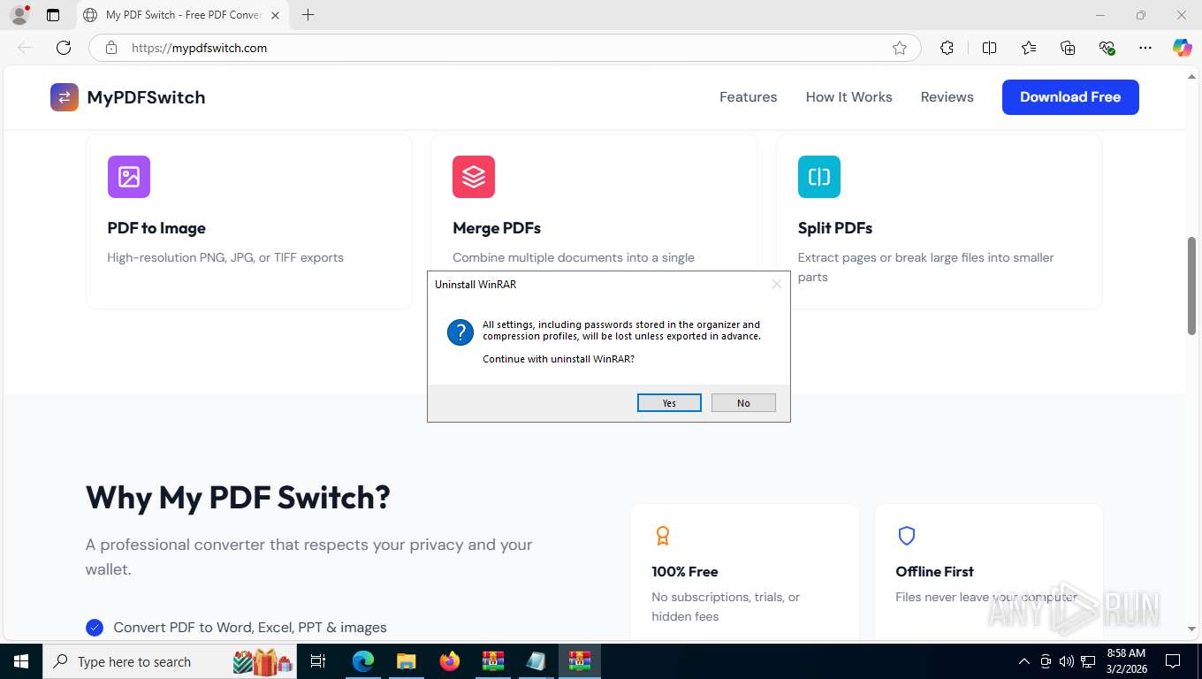Select the Merge PDFs heading
This screenshot has height=679, width=1202.
point(497,228)
